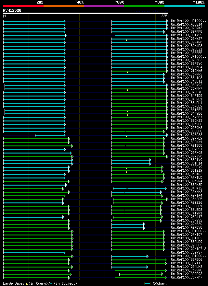208x286 pixels.
Task: Select the UniRef100_C5YSF7 label
Action: [x=187, y=117]
